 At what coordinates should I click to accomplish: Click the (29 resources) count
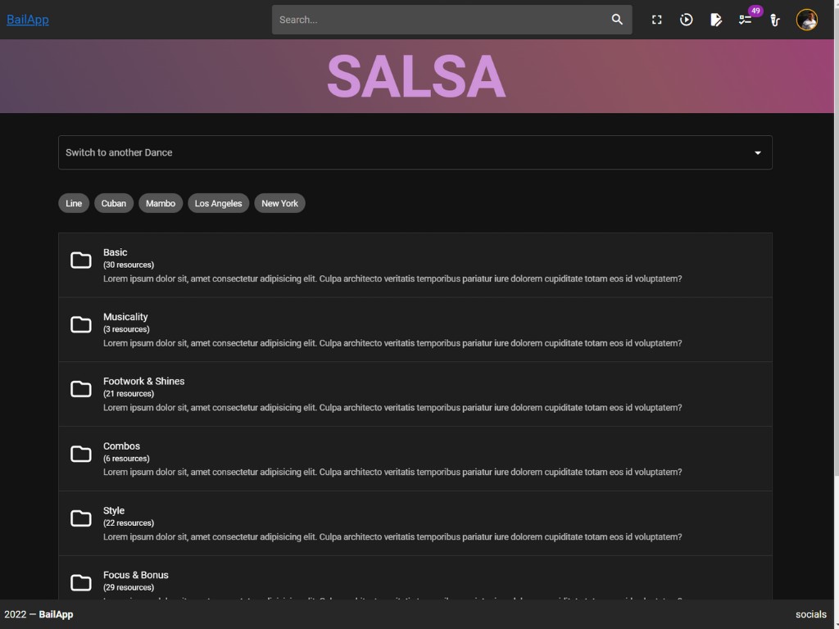(x=129, y=587)
